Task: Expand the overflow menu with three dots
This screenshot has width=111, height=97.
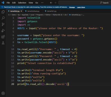Action: point(42,3)
